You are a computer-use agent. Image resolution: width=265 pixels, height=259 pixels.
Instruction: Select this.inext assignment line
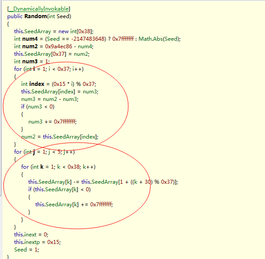click(x=31, y=235)
